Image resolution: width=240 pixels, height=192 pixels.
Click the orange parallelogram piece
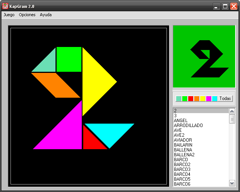(x=56, y=85)
